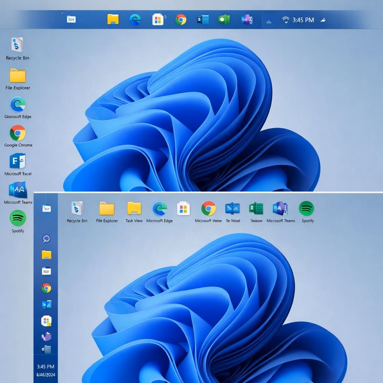Select the Glorosoft Edge desktop shortcut
Screen dimensions: 383x383
pos(18,108)
